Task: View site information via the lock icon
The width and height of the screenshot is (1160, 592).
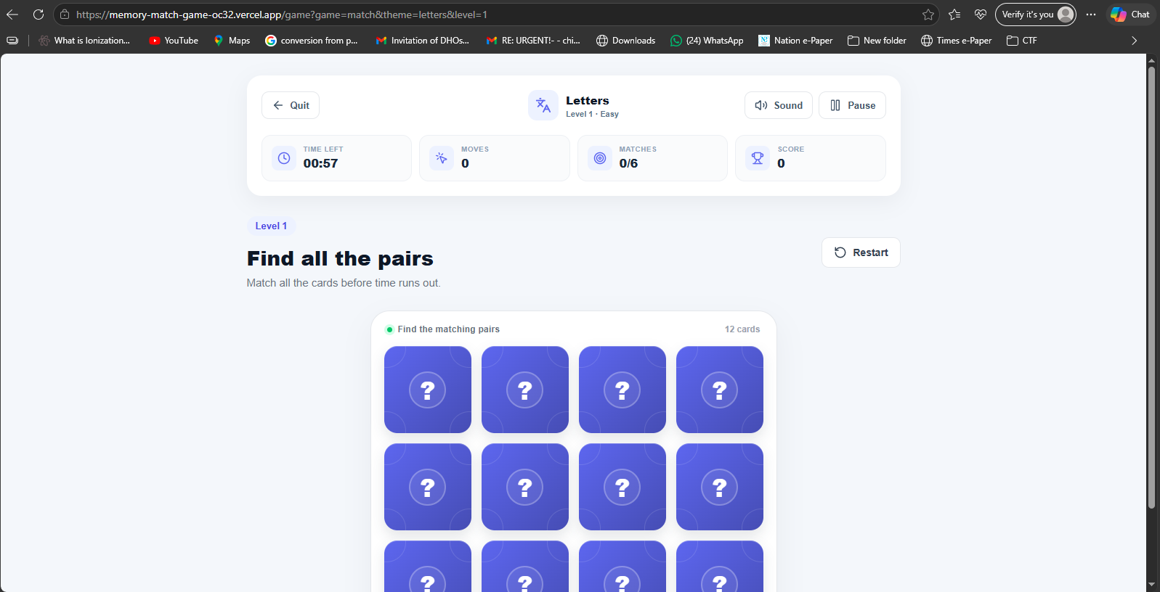Action: click(x=65, y=15)
